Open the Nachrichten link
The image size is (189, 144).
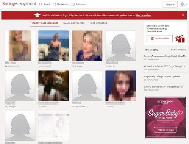(63, 4)
